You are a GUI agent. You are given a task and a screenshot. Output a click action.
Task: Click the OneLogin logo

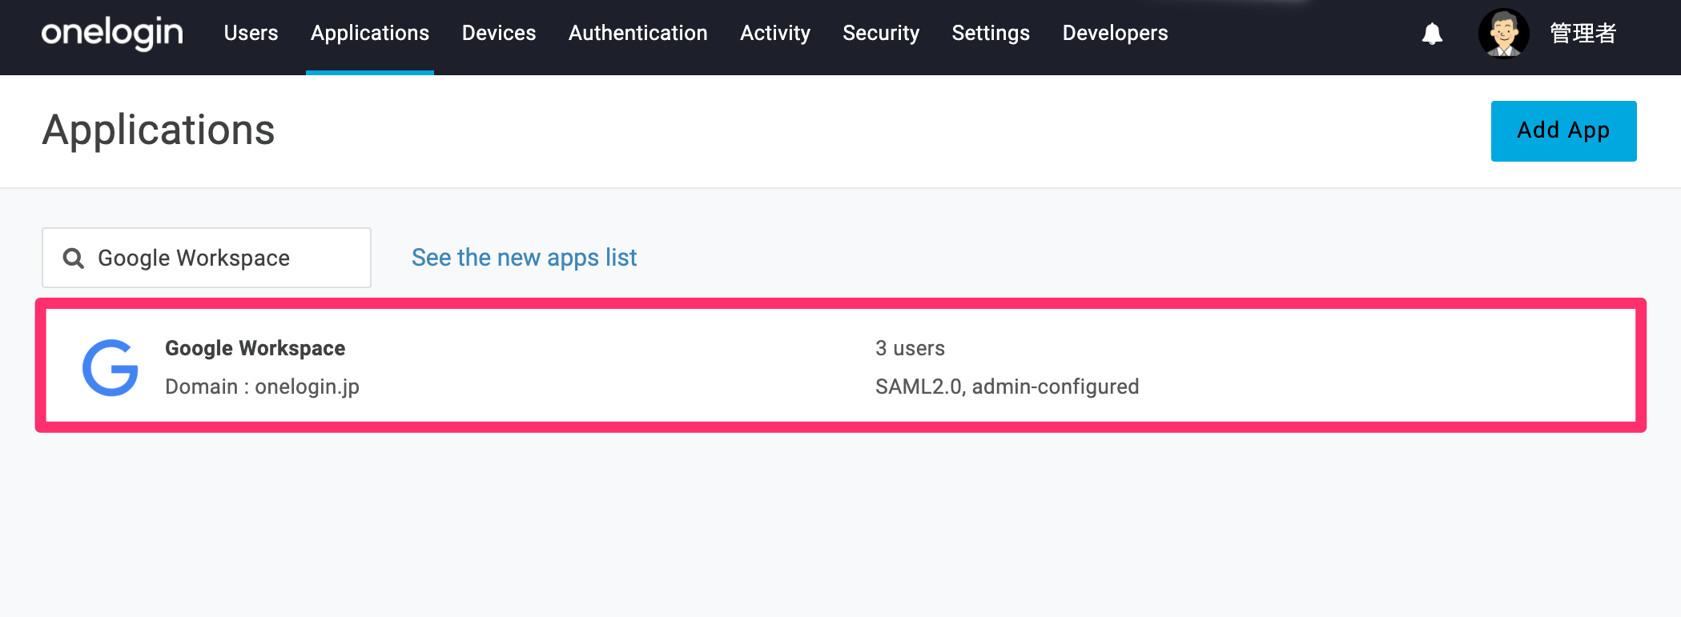click(112, 34)
